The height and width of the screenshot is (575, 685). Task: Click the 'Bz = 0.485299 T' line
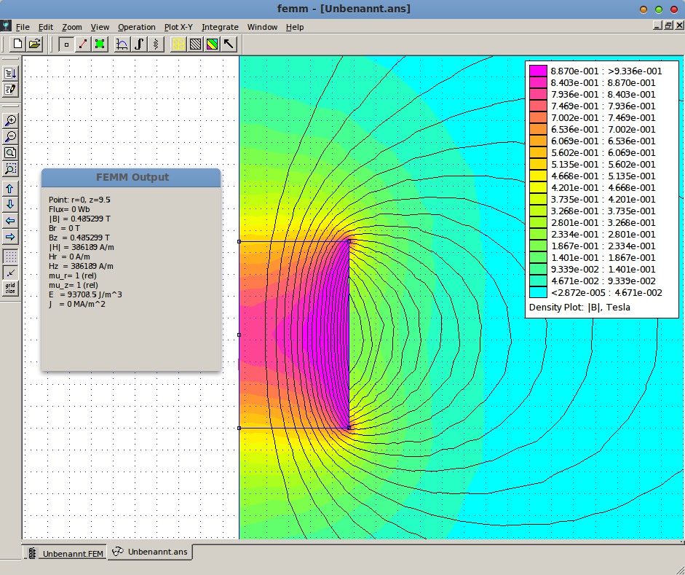[x=79, y=238]
